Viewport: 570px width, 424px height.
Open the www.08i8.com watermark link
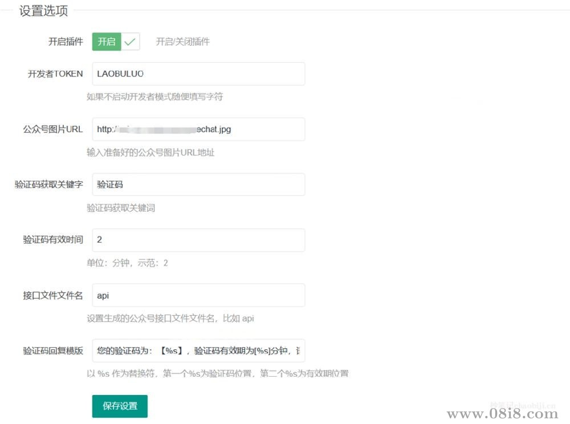point(504,414)
